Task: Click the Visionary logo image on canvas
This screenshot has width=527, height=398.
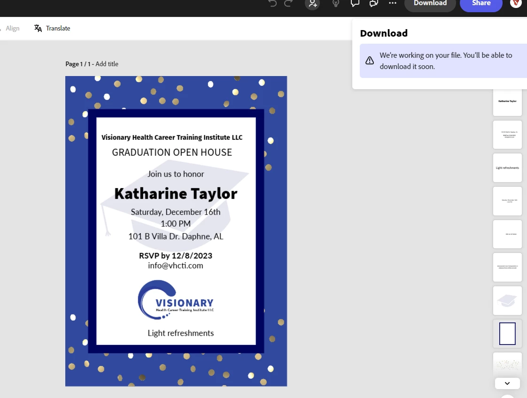Action: point(176,299)
